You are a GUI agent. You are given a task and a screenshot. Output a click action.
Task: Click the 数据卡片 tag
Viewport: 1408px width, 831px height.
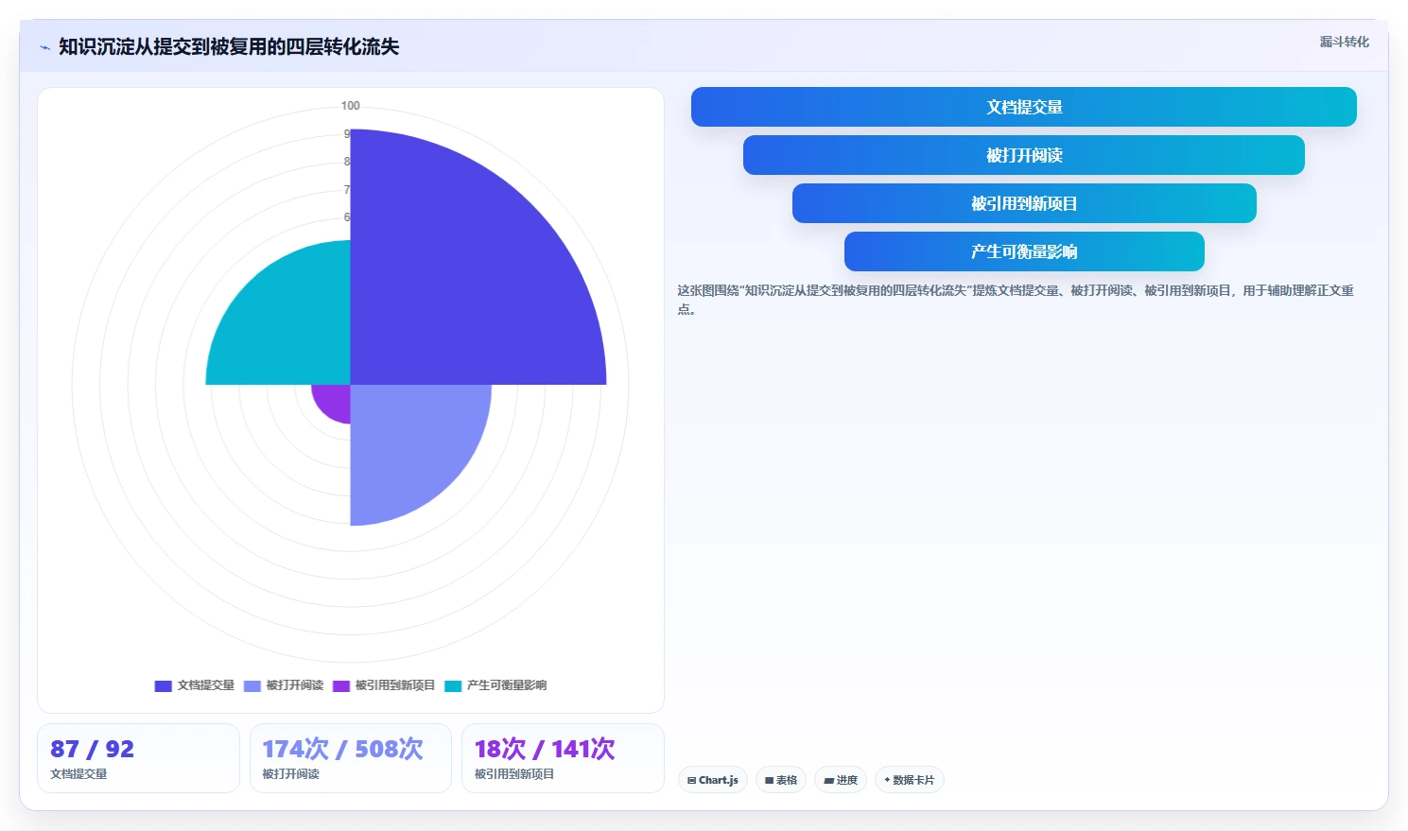tap(910, 780)
